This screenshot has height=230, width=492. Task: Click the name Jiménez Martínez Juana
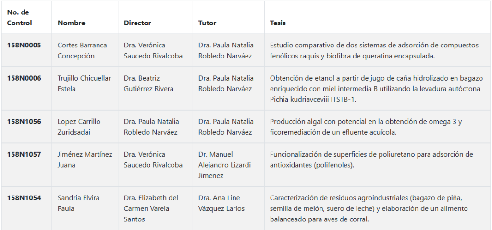tap(85, 160)
